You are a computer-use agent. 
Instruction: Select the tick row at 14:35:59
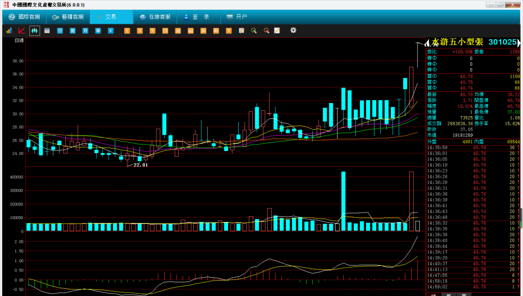(x=473, y=148)
